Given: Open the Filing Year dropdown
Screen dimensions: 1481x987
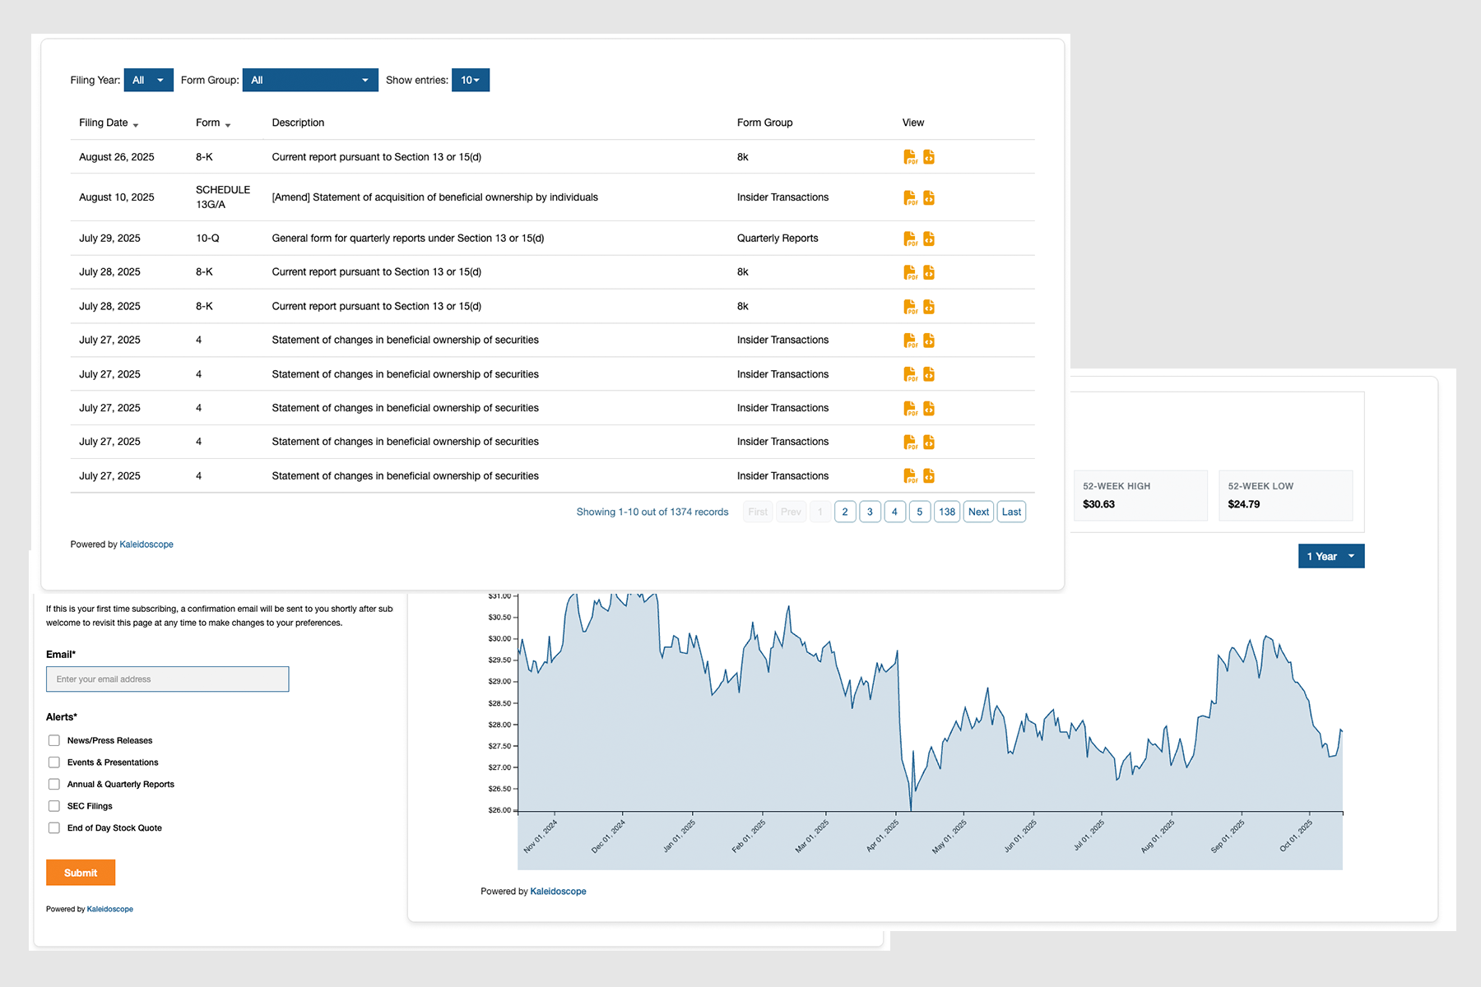Looking at the screenshot, I should click(x=148, y=80).
